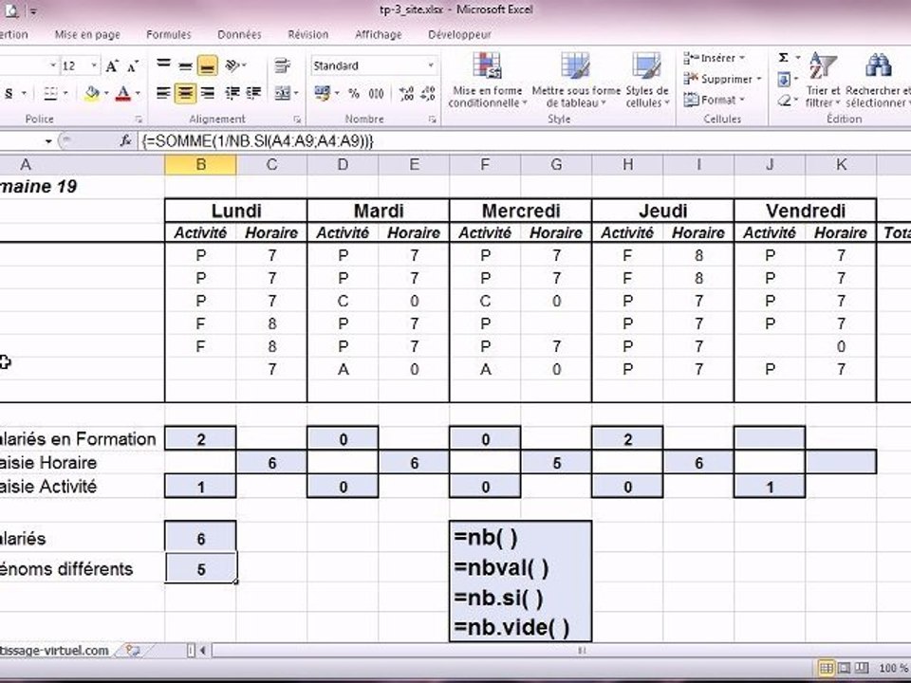The width and height of the screenshot is (911, 683).
Task: Click the cell borders icon
Action: pyautogui.click(x=50, y=94)
